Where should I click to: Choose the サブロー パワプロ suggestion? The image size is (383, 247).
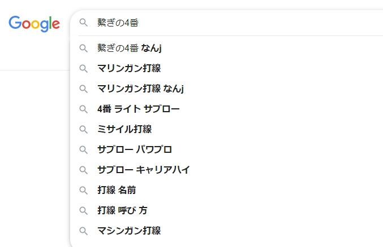(x=135, y=149)
